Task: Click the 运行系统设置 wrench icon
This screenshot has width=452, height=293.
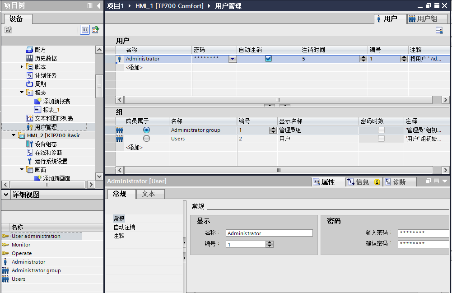Action: (29, 161)
